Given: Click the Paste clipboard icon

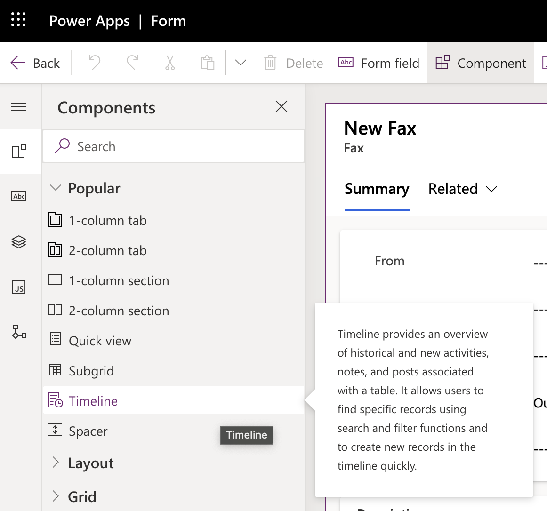Looking at the screenshot, I should point(207,63).
